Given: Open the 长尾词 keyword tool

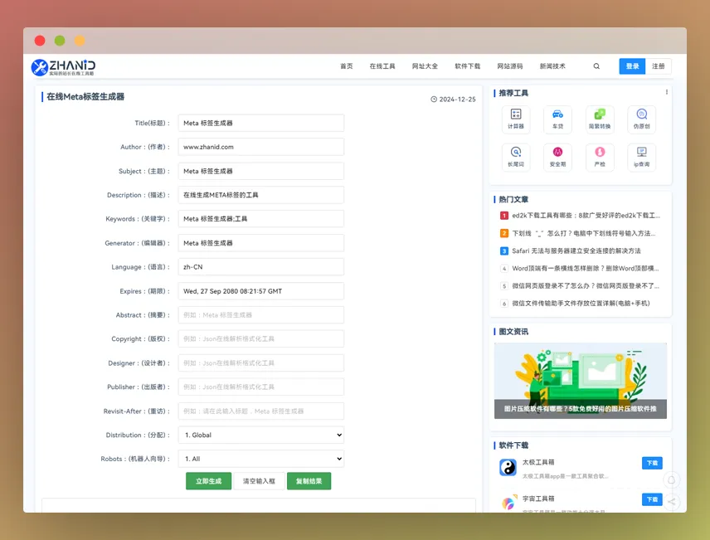Looking at the screenshot, I should point(516,158).
